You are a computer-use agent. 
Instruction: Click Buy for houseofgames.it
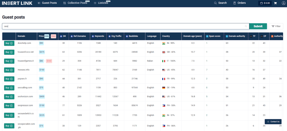[x=9, y=61]
